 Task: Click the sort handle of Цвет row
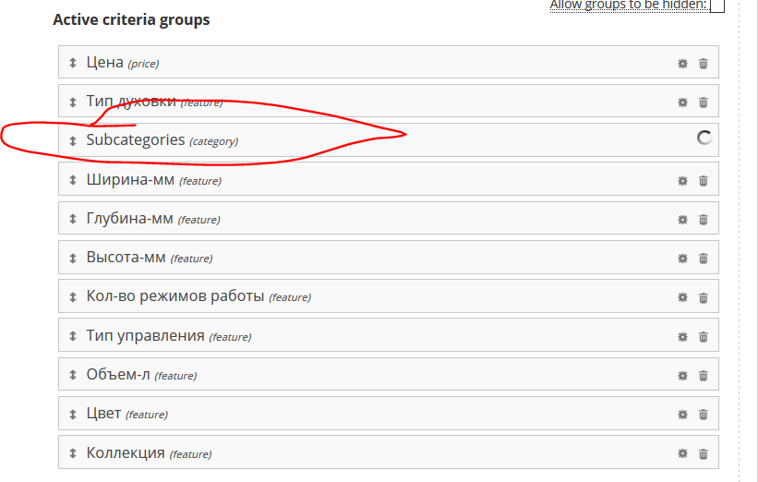coord(73,415)
